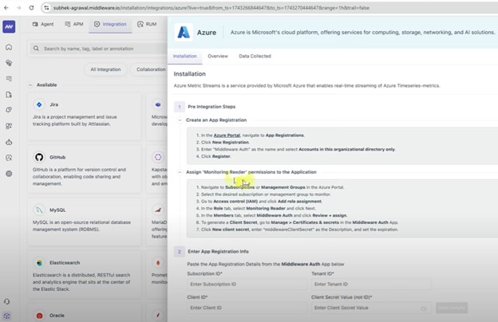Open the squares-plus dashboard sidebar icon
Viewport: 498px width, 322px height.
click(9, 126)
